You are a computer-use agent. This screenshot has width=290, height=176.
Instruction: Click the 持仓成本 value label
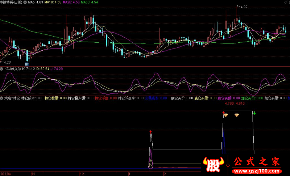[32, 98]
